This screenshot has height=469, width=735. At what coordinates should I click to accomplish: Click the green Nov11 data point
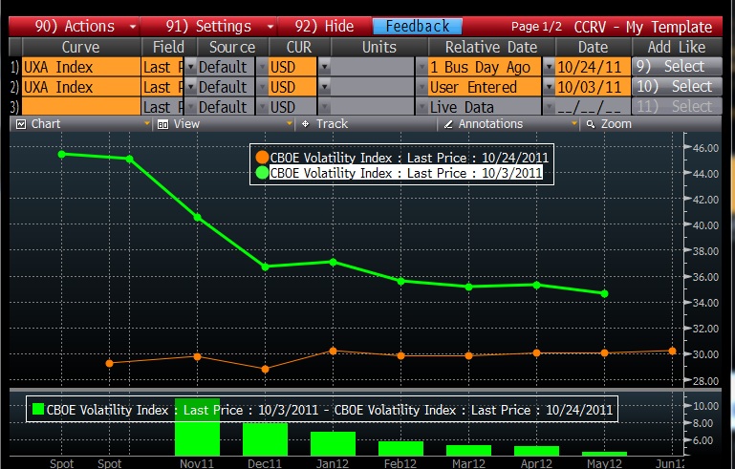pos(197,218)
